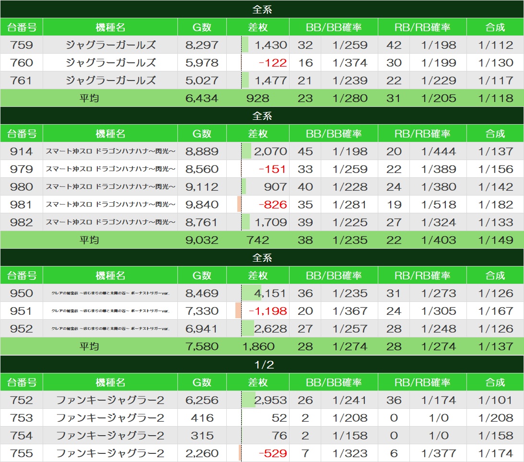Select the 2,953 difference value

(x=270, y=400)
